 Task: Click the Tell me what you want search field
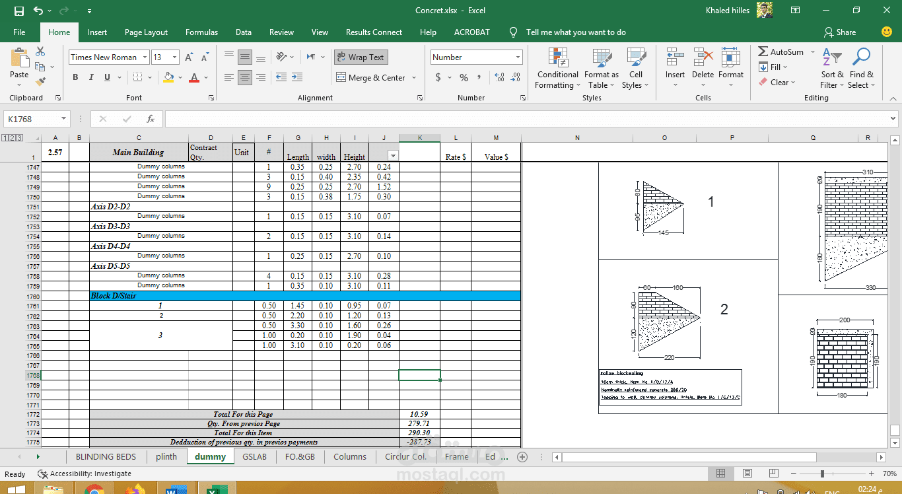pyautogui.click(x=576, y=32)
